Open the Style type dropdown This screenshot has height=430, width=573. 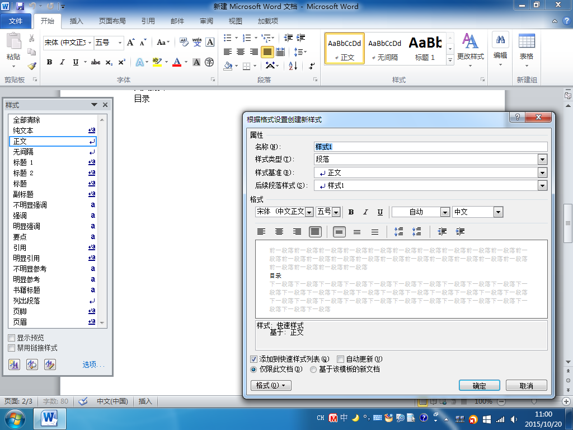542,160
